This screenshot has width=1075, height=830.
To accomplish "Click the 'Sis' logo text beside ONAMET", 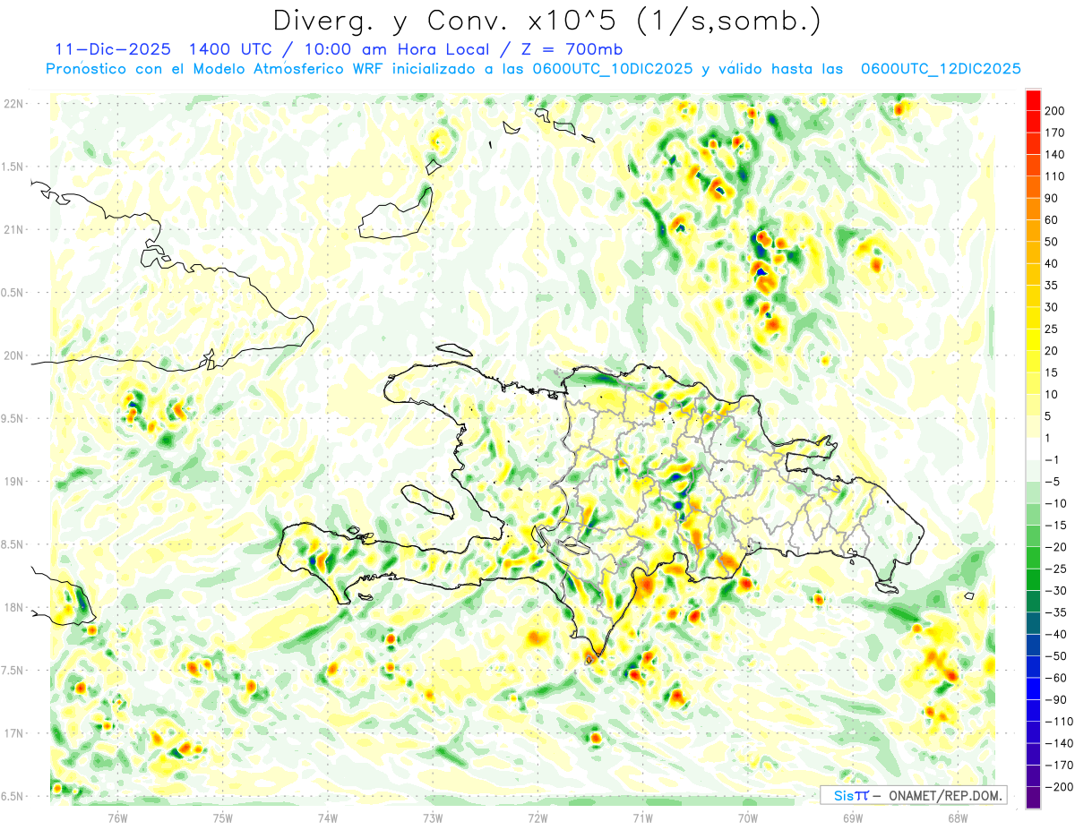I will [x=843, y=795].
